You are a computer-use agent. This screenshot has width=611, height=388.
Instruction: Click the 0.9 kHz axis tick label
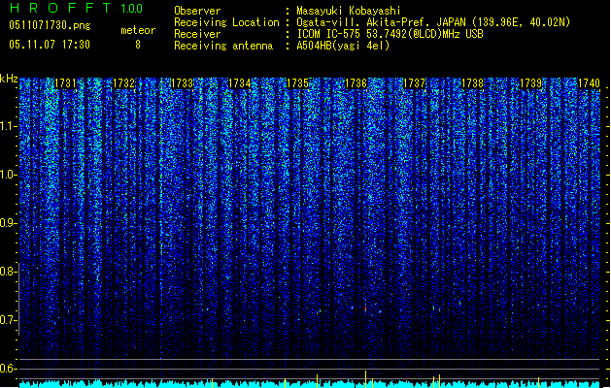coord(8,223)
